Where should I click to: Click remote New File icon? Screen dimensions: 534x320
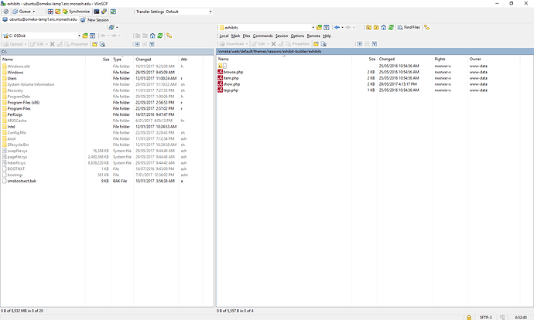tap(323, 44)
